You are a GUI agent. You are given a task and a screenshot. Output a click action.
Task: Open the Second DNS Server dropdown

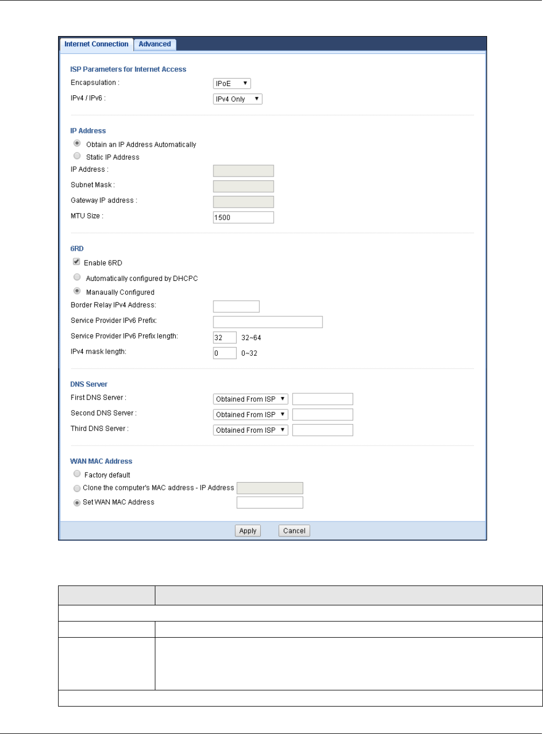point(251,415)
